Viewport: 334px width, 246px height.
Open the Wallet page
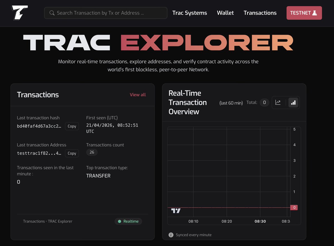point(225,13)
